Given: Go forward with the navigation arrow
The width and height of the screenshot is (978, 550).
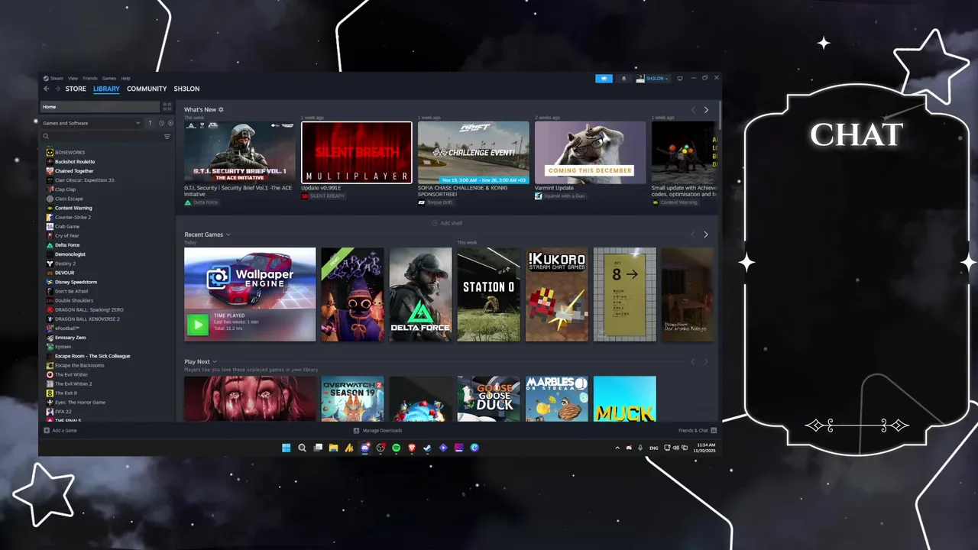Looking at the screenshot, I should (57, 89).
